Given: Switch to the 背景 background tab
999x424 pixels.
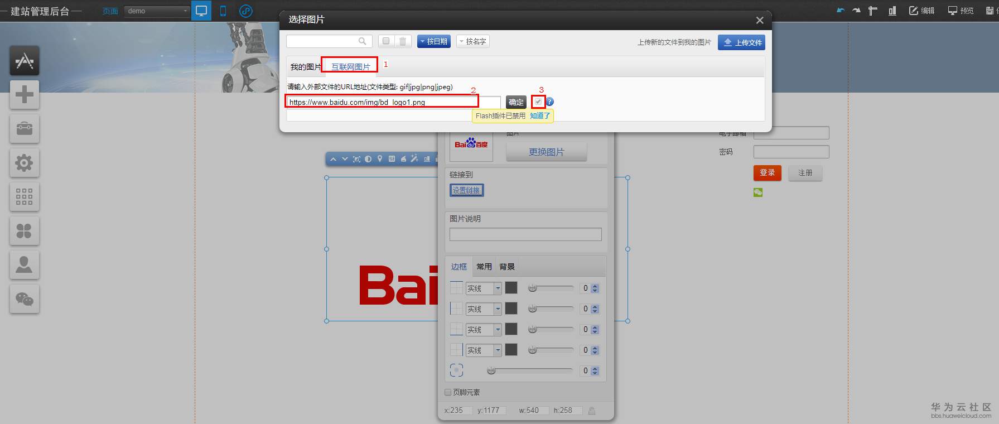Looking at the screenshot, I should pyautogui.click(x=507, y=267).
